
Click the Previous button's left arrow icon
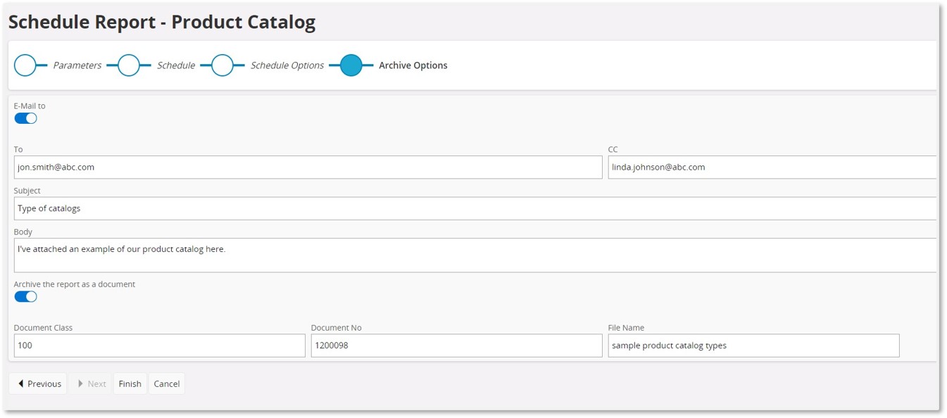(21, 384)
